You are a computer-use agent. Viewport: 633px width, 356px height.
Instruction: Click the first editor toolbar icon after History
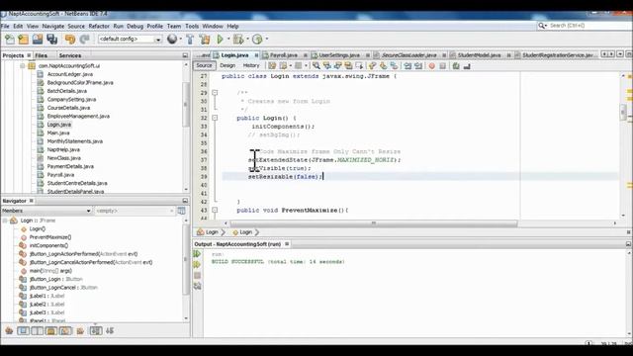coord(272,66)
